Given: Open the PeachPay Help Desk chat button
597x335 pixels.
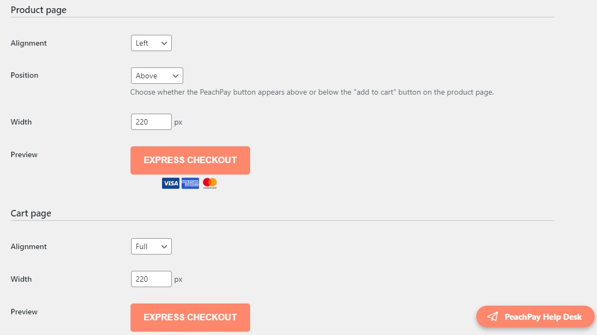Looking at the screenshot, I should 536,317.
